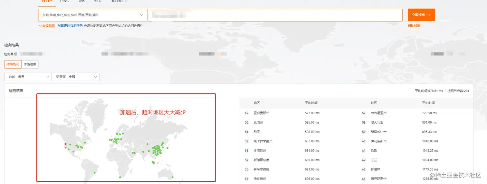Screen dimensions: 487x184
Task: Click the red timeout dot on the map
Action: 65,144
